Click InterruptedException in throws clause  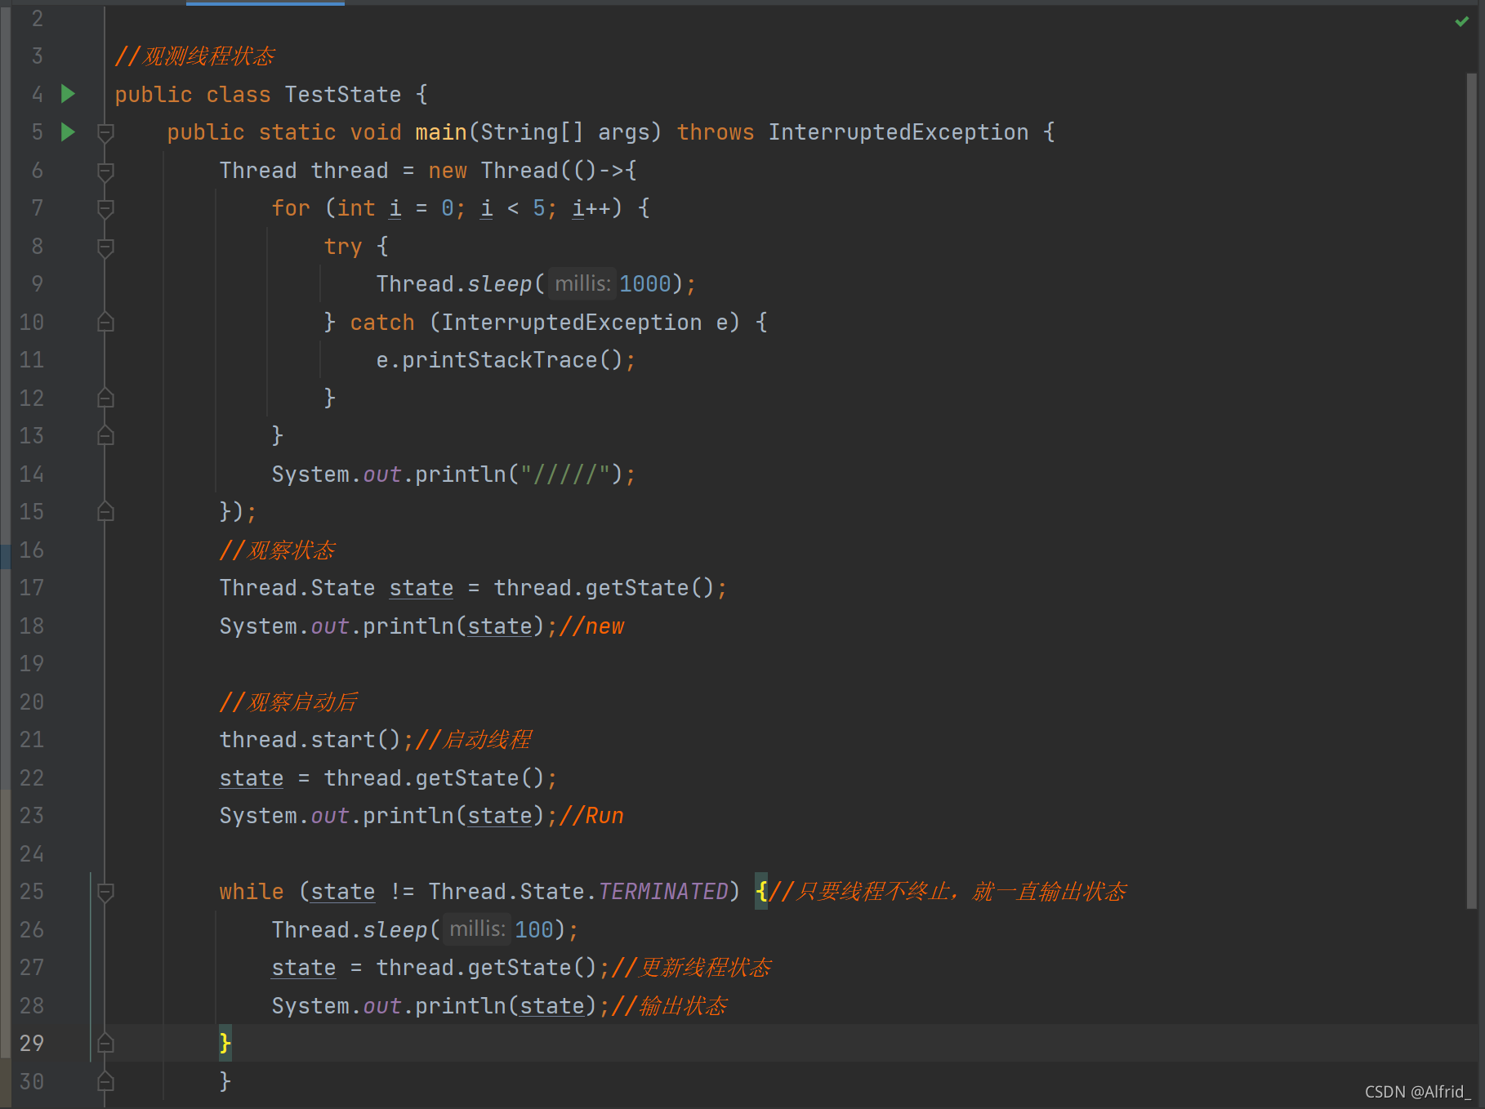coord(899,132)
